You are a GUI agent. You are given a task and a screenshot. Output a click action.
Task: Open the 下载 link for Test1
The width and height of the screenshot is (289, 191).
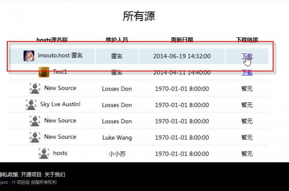[247, 72]
